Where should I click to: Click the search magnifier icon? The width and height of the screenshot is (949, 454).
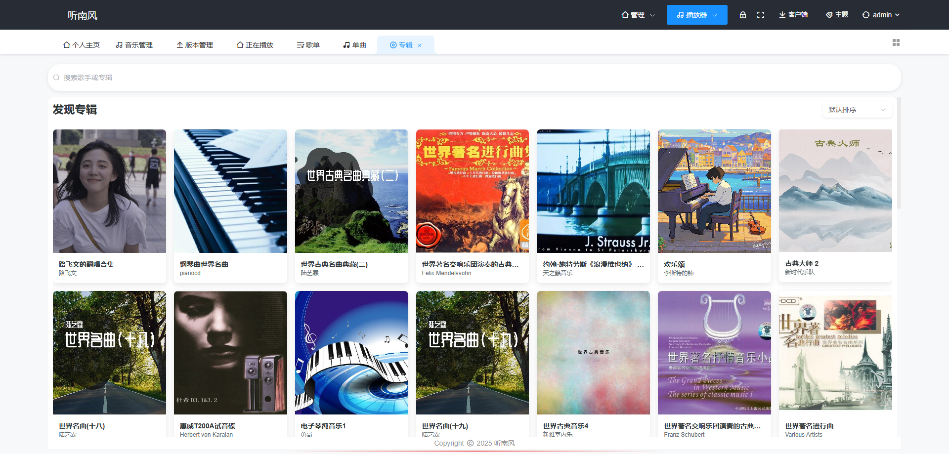point(56,78)
